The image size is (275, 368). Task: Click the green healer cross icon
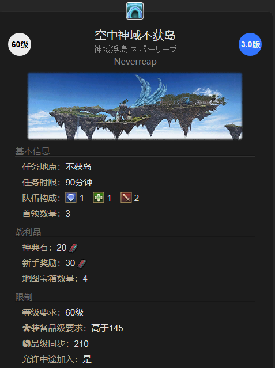[x=99, y=198]
